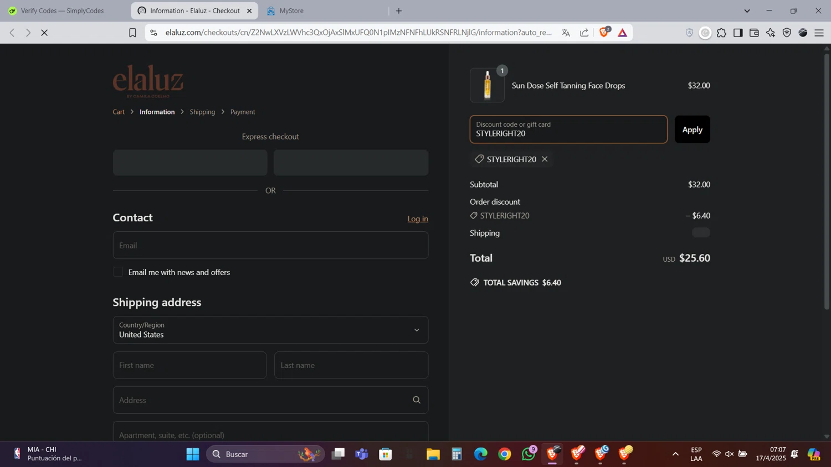Open the Leo AI sparkle icon
The height and width of the screenshot is (467, 831).
pyautogui.click(x=771, y=33)
